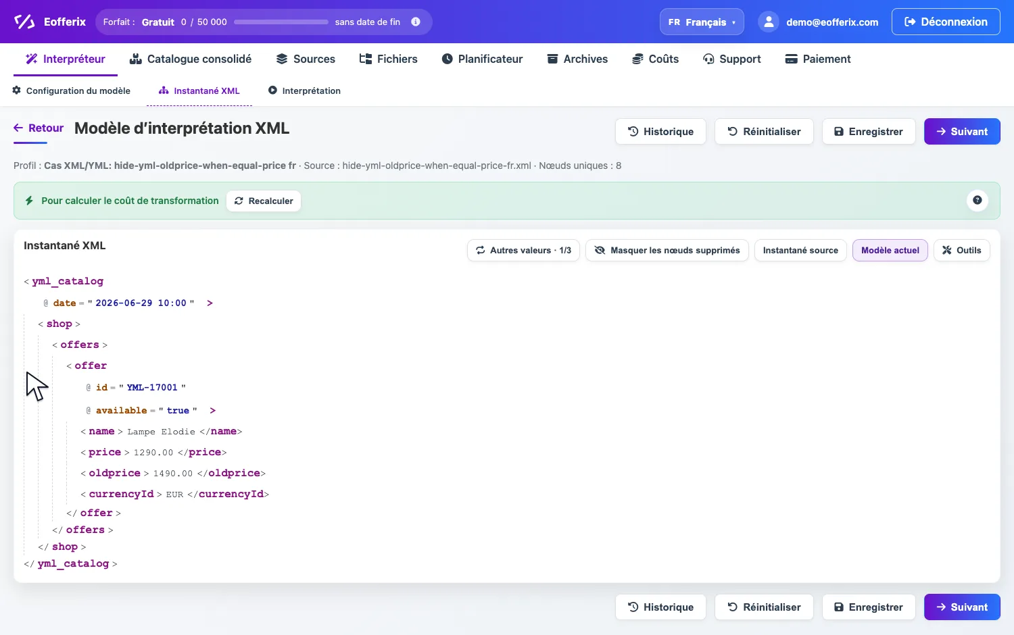Click the bottom Suivant button
The width and height of the screenshot is (1014, 635).
(962, 607)
